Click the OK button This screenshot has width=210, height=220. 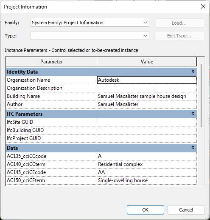click(146, 210)
